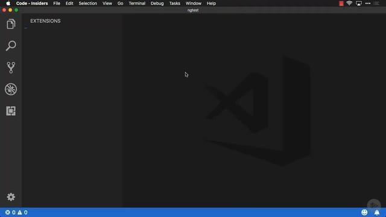This screenshot has width=386, height=217.
Task: Show errors and warnings in status bar
Action: tap(16, 212)
